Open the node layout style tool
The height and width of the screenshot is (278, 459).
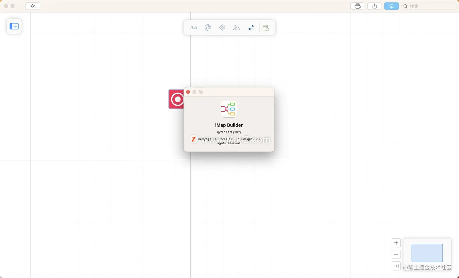[222, 28]
